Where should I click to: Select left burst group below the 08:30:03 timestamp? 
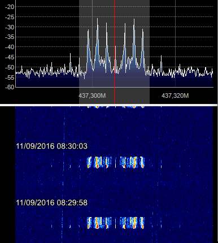(99, 162)
